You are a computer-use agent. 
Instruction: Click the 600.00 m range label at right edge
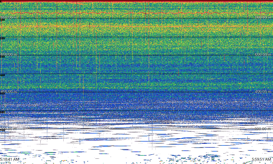point(263,54)
